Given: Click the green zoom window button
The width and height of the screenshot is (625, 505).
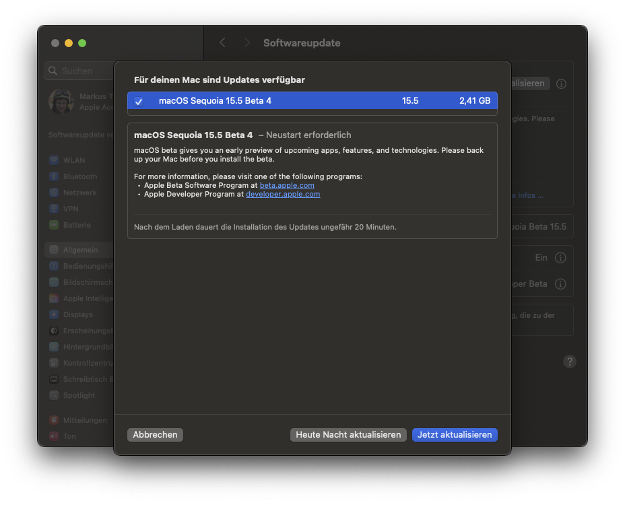Looking at the screenshot, I should point(82,43).
